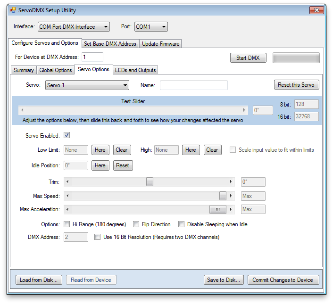
Task: Click the Reset this Servo button
Action: (x=297, y=85)
